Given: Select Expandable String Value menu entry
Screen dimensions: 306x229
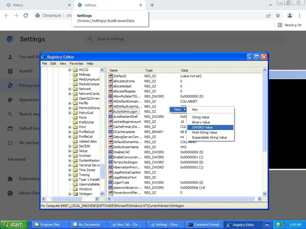Looking at the screenshot, I should click(210, 137).
